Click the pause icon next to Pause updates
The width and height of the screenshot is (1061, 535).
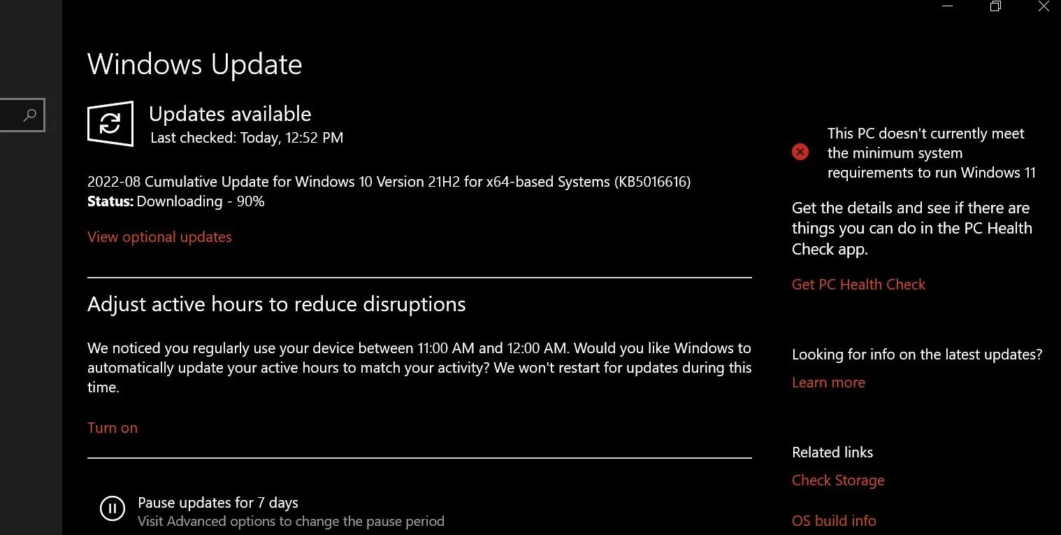click(113, 508)
